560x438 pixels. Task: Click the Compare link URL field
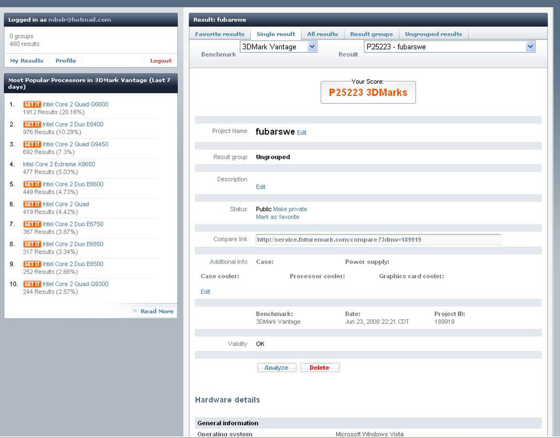378,240
